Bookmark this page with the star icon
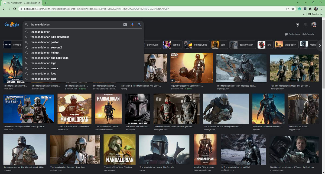Viewport: 325px width, 174px height. click(293, 9)
